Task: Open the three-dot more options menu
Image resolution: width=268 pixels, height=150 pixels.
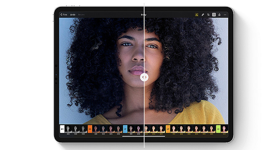Action: (225, 15)
